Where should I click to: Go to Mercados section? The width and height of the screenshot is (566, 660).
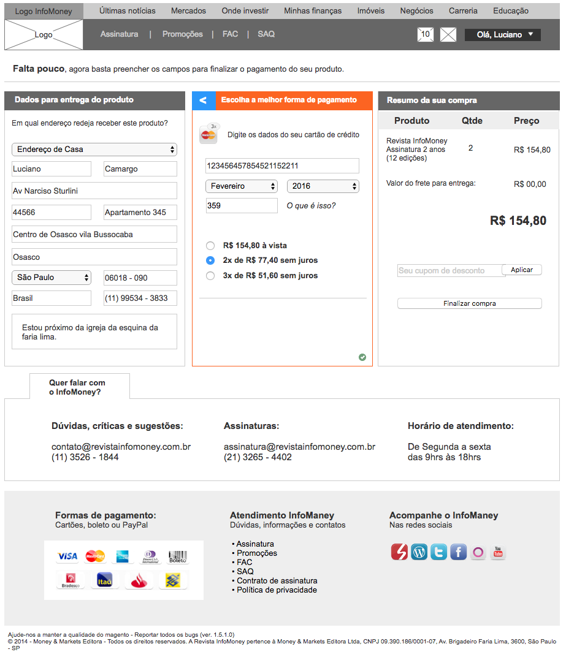(x=188, y=11)
